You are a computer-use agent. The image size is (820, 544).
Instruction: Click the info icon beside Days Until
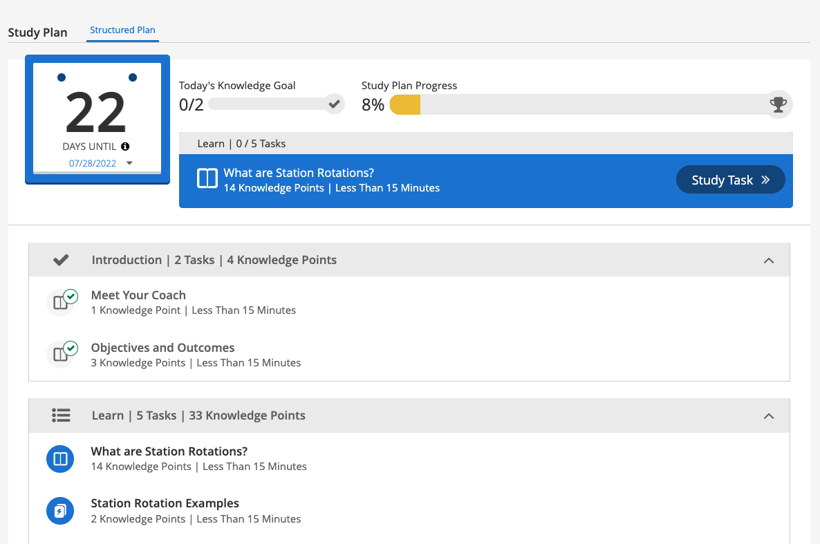[125, 147]
